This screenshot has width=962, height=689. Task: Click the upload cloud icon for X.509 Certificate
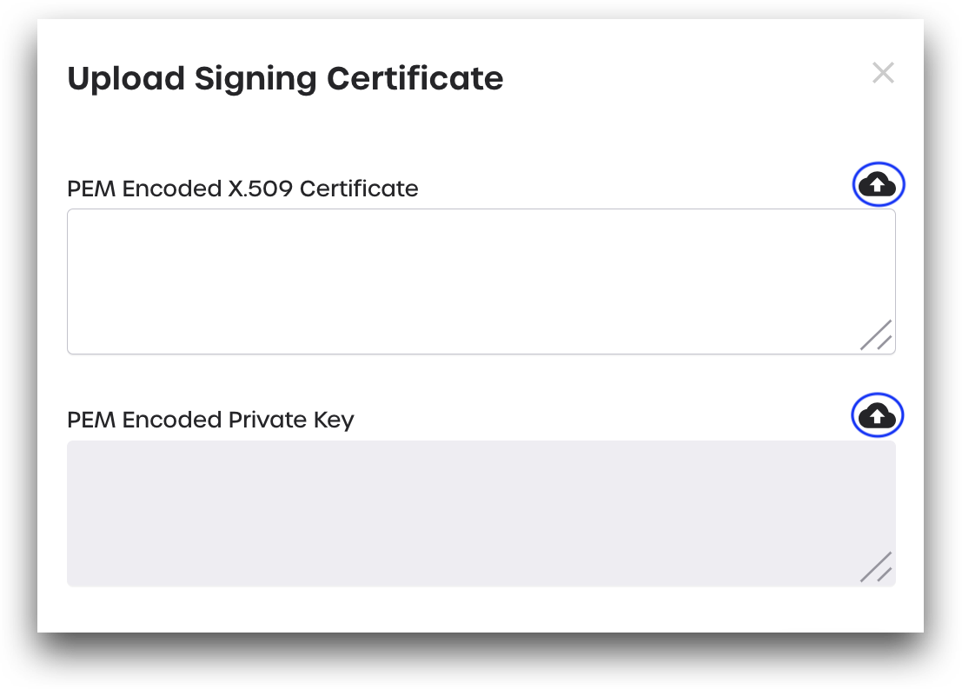pyautogui.click(x=878, y=184)
